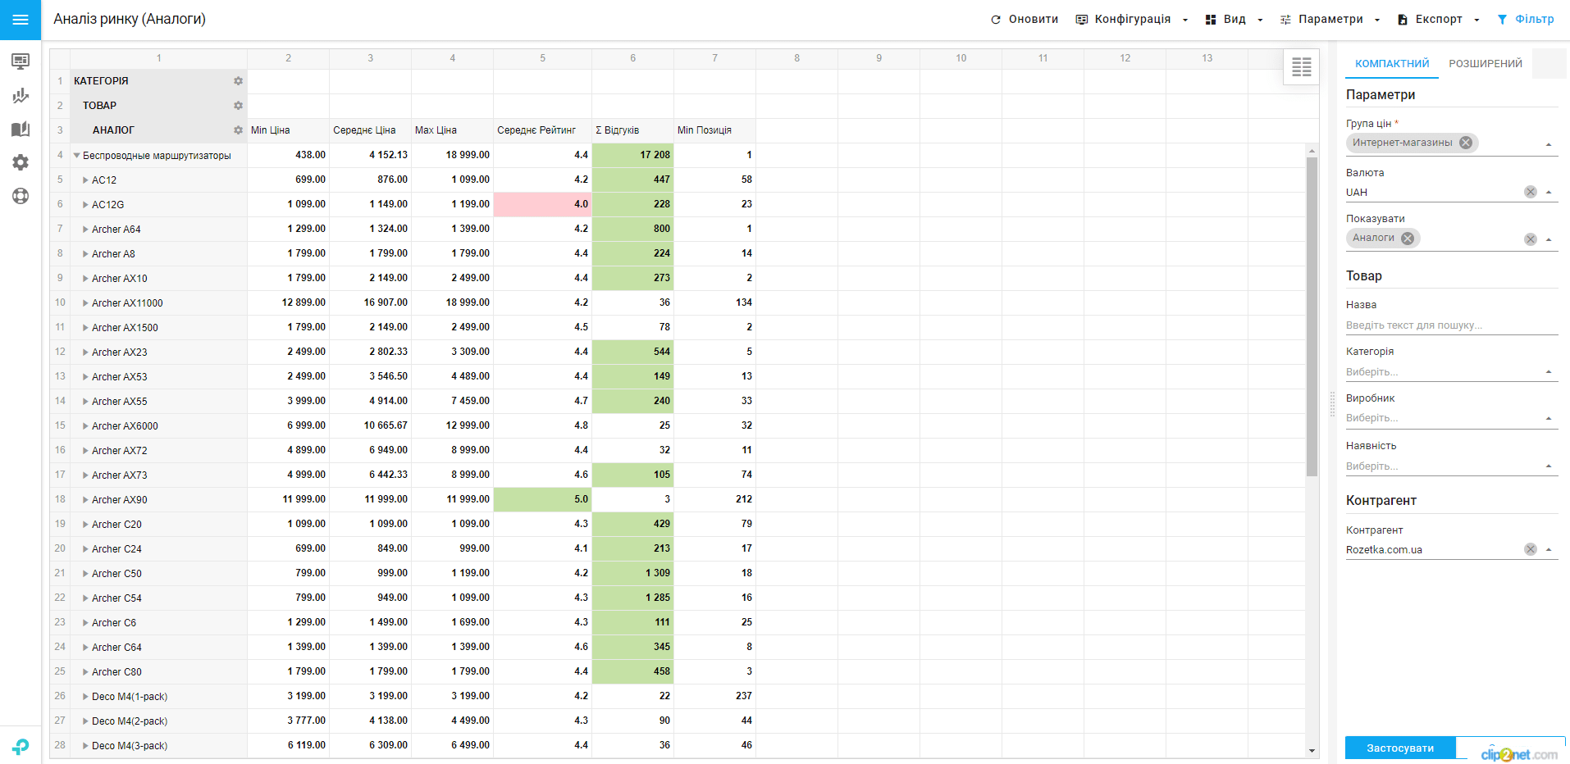This screenshot has height=764, width=1570.
Task: Expand the Archer AX55 row
Action: (x=85, y=402)
